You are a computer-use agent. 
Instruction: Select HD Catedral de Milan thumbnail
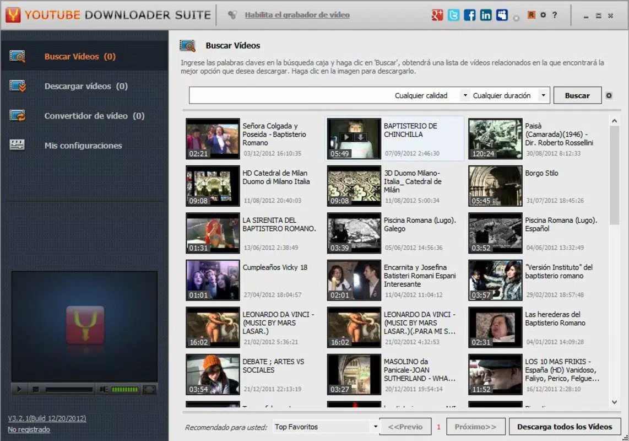pyautogui.click(x=213, y=186)
